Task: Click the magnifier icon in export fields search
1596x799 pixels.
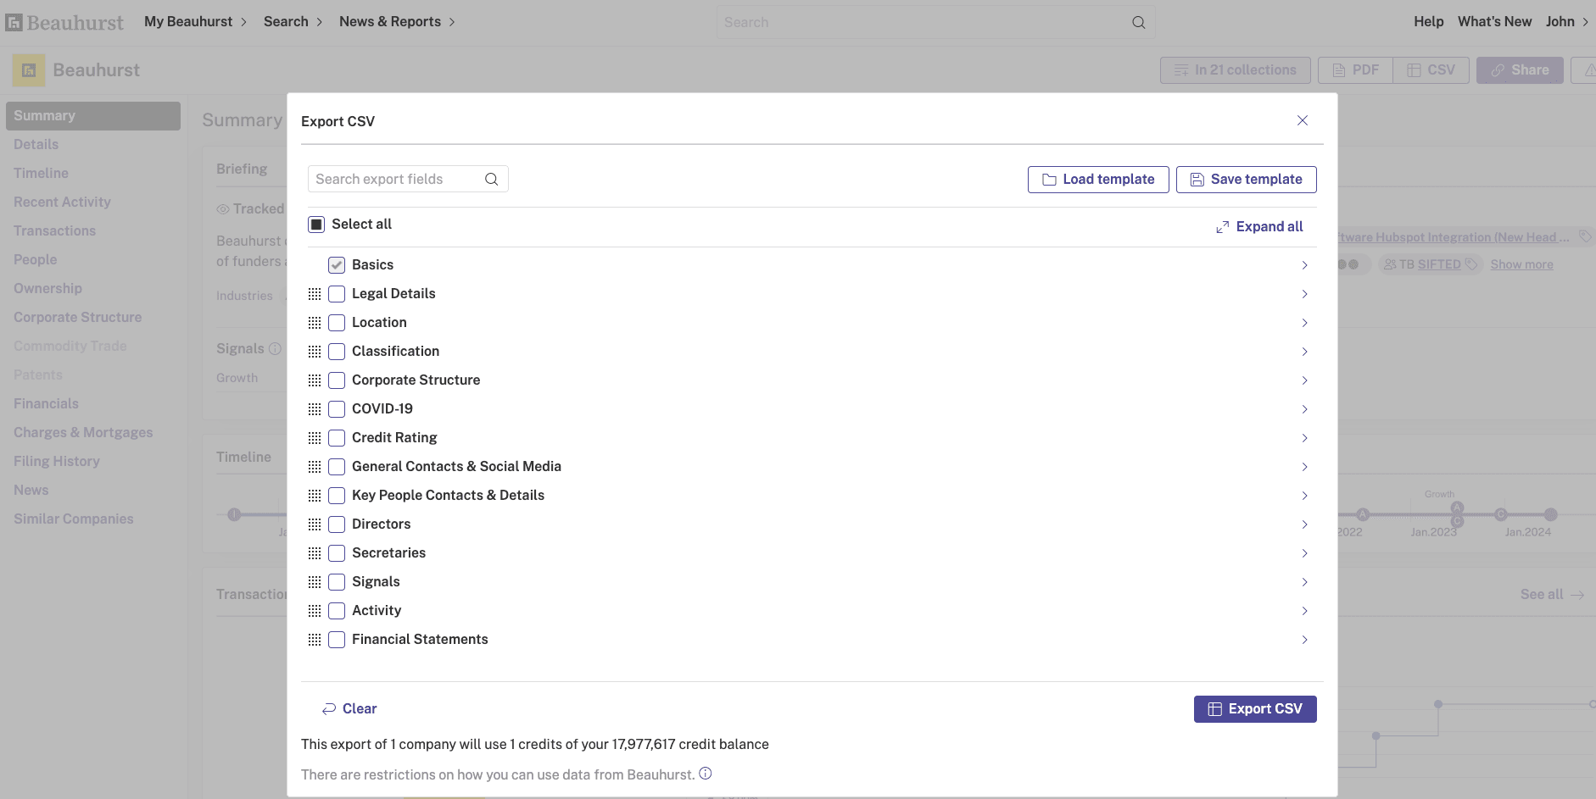Action: tap(491, 179)
